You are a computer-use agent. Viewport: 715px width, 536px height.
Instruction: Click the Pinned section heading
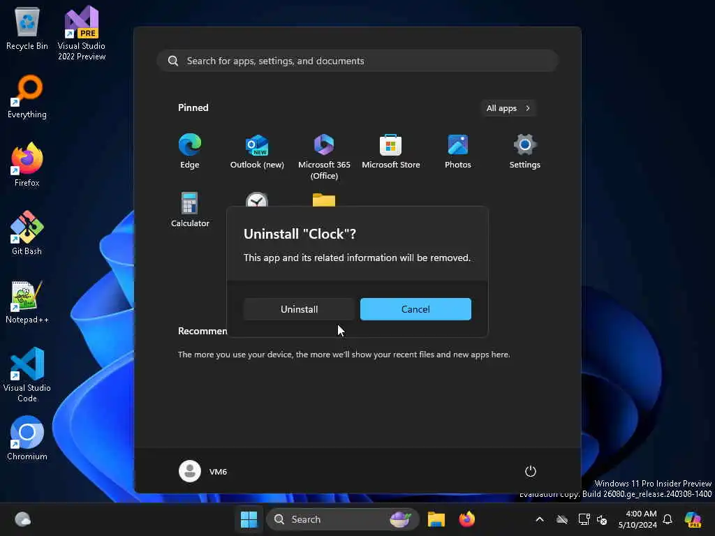(193, 107)
